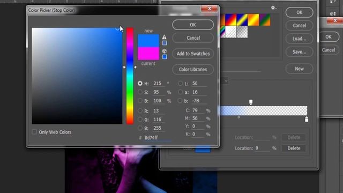Click the L value field showing 50
This screenshot has width=343, height=193.
click(199, 84)
